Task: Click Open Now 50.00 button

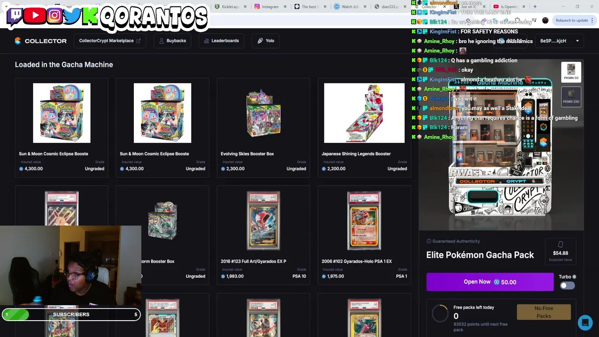Action: coord(489,282)
